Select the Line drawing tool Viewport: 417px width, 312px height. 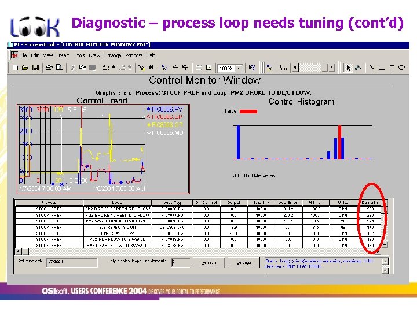[x=371, y=68]
